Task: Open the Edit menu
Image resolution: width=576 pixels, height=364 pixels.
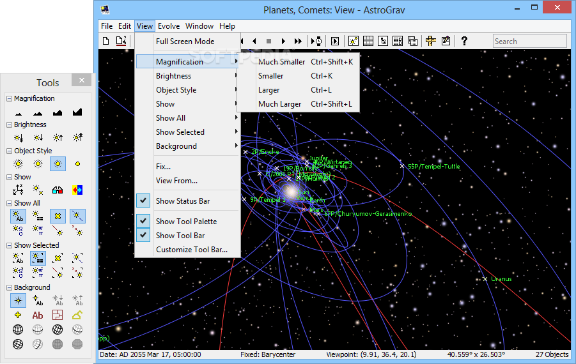Action: pos(125,26)
